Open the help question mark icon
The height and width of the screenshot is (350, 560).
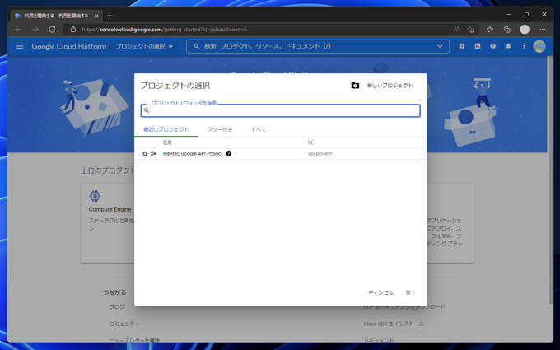tap(492, 46)
